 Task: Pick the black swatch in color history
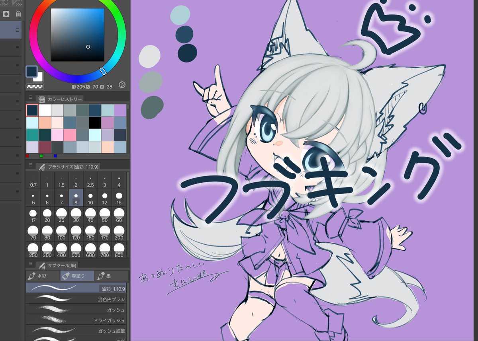tap(95, 123)
